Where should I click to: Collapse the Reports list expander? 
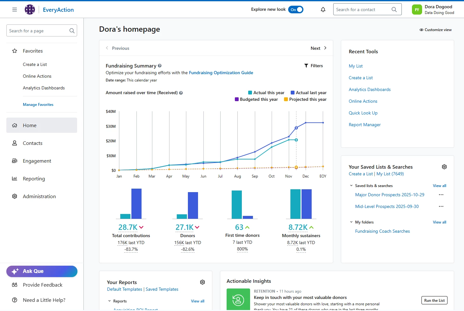[x=109, y=301]
